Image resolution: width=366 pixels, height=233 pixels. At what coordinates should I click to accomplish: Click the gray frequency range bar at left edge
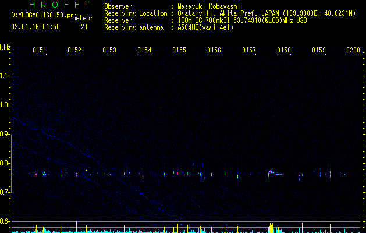tap(12, 164)
